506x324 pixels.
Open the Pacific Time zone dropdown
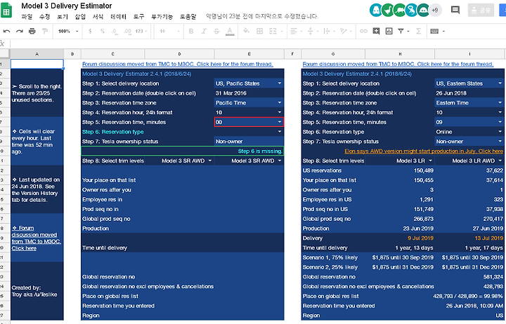click(x=280, y=102)
